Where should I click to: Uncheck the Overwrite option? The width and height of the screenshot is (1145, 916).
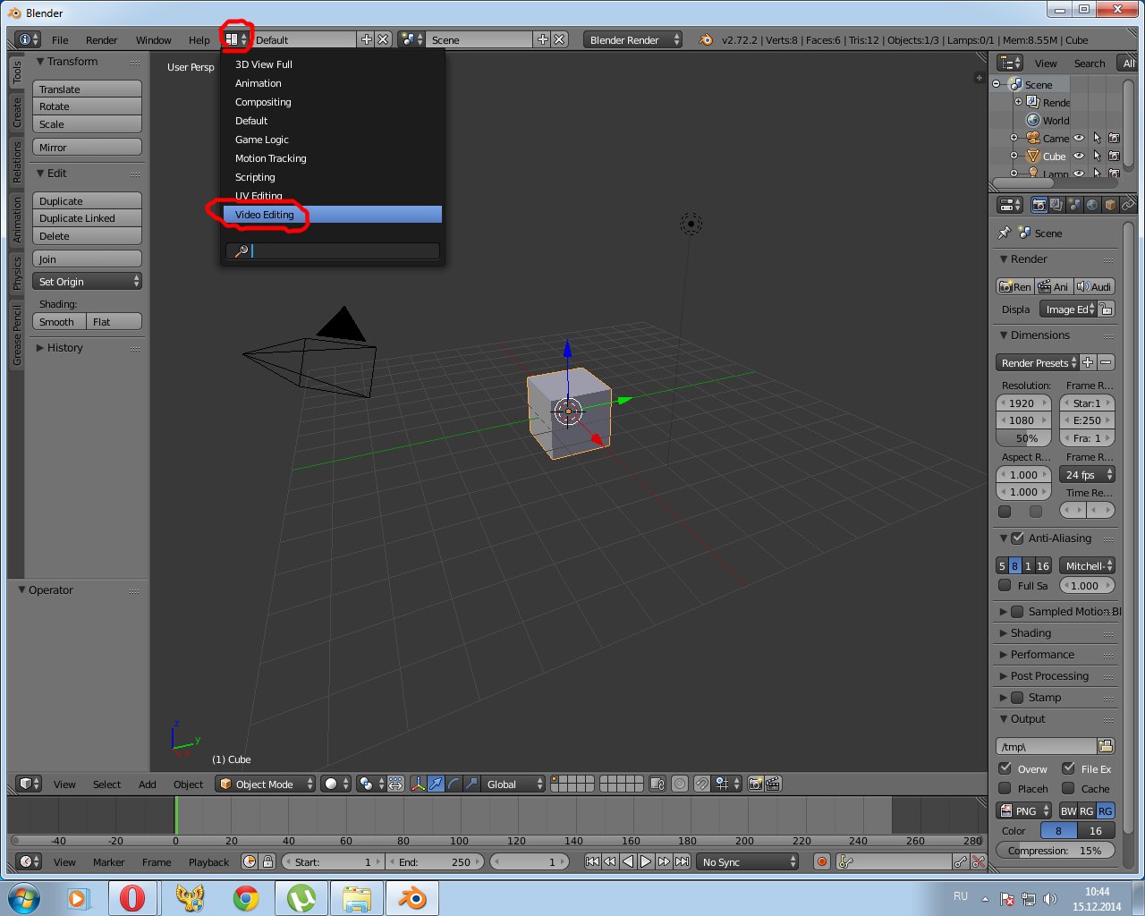pos(1005,768)
